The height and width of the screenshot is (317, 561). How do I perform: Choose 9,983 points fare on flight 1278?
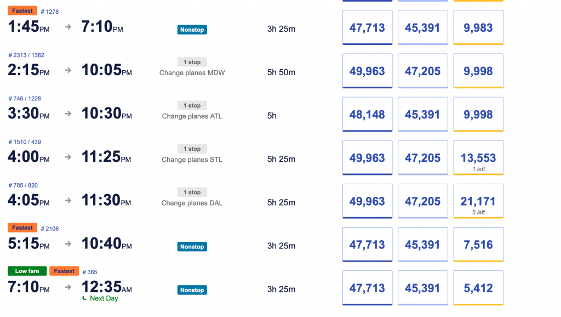478,27
